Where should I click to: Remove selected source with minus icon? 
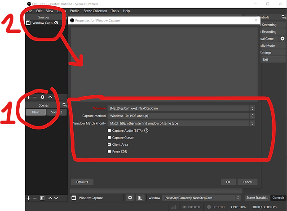tap(35, 97)
